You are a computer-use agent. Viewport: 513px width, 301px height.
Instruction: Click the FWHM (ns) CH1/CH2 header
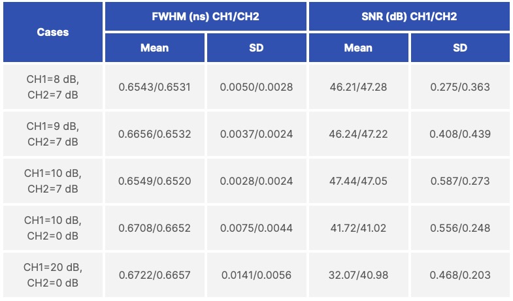(x=205, y=17)
